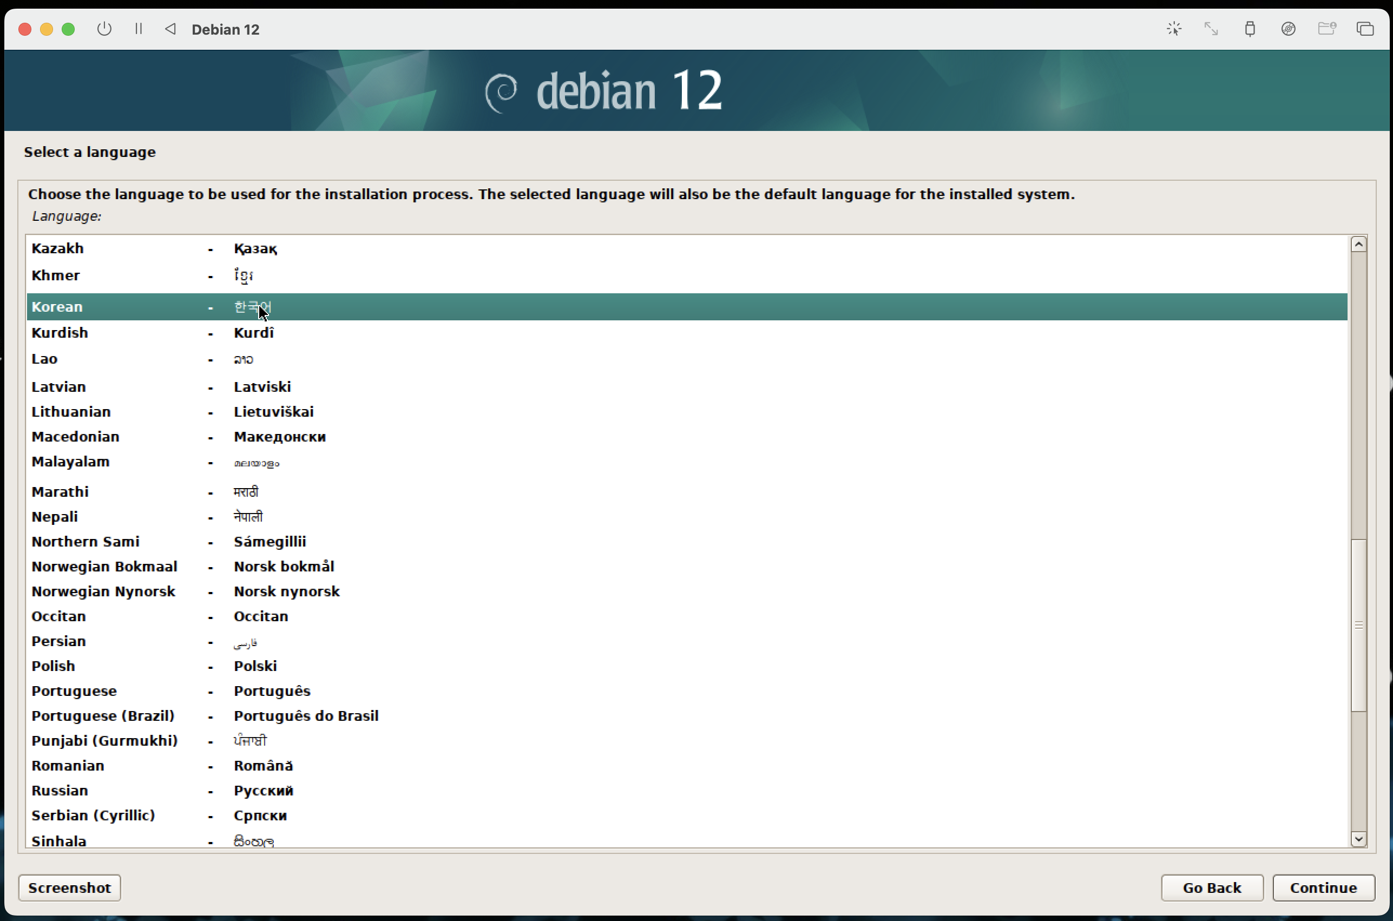Screen dimensions: 1393x921
Task: Choose Latvian in the language list
Action: pos(687,387)
